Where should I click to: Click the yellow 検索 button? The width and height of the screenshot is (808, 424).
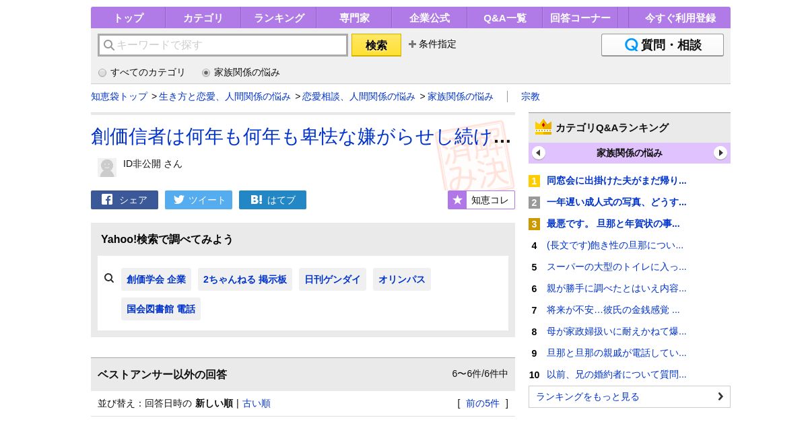pos(376,45)
